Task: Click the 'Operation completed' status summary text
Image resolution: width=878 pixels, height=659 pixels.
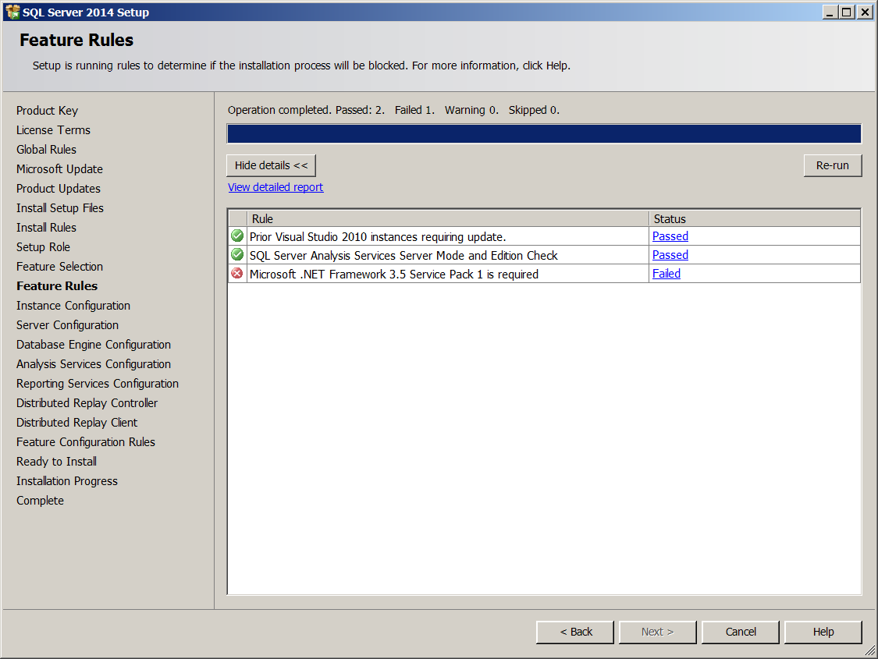Action: [x=393, y=110]
